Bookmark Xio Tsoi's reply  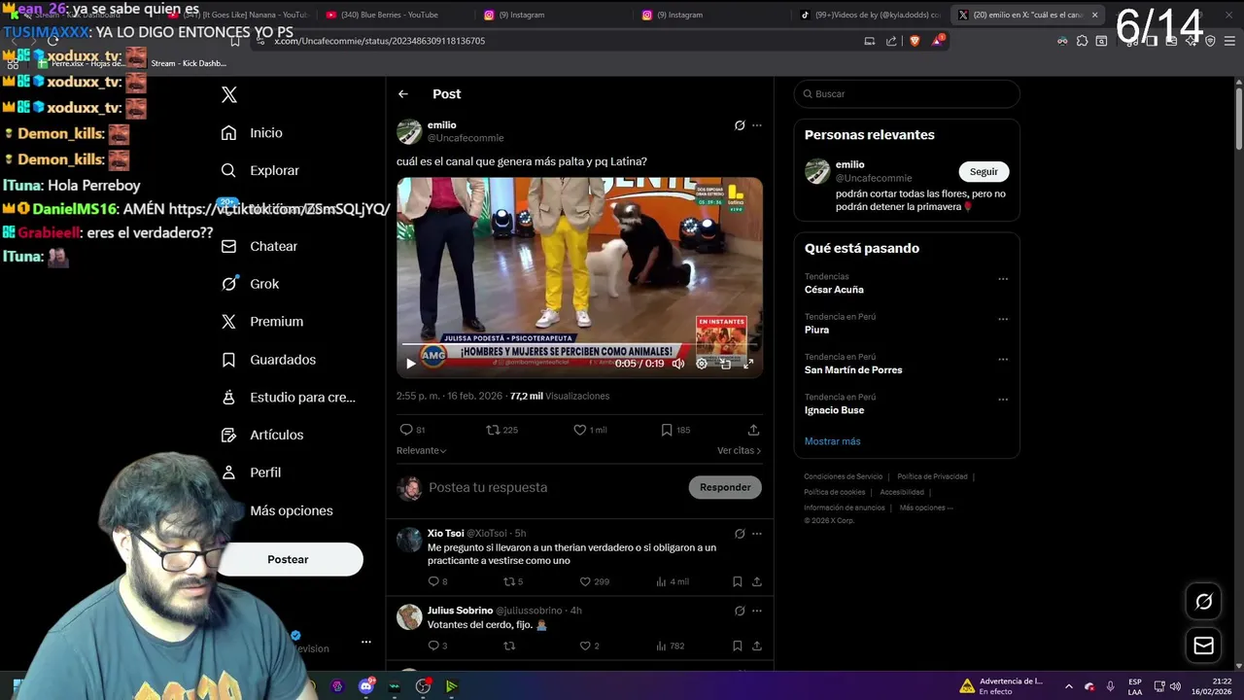tap(737, 581)
